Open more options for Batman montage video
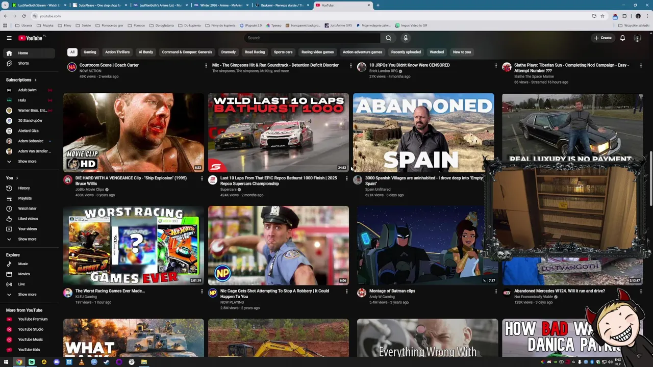The height and width of the screenshot is (367, 653). [x=496, y=292]
